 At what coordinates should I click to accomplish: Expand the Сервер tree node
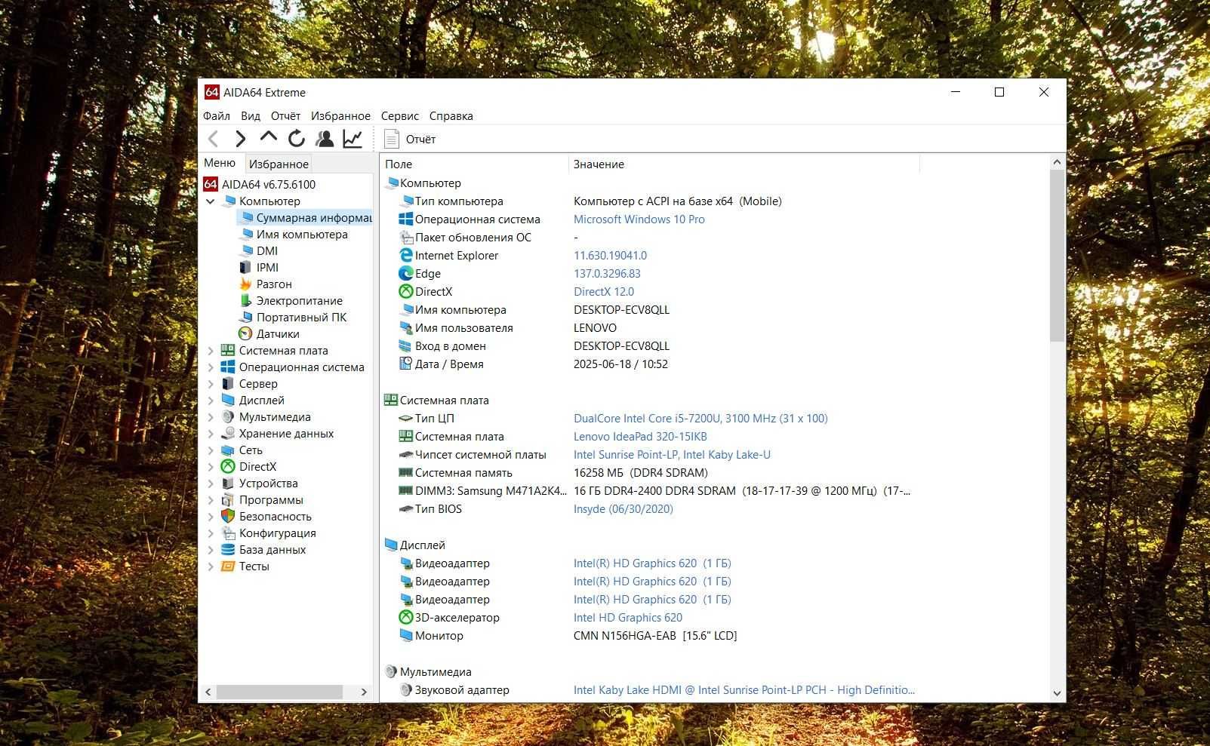tap(211, 384)
